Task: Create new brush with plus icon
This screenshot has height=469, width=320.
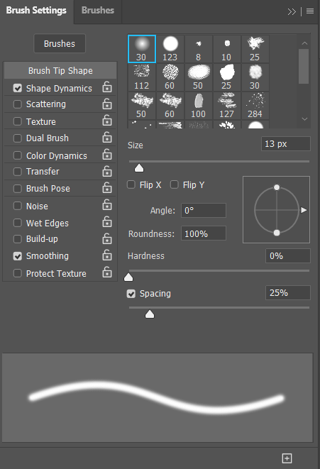Action: click(287, 458)
